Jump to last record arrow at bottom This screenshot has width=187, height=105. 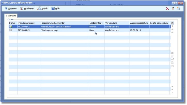click(172, 92)
